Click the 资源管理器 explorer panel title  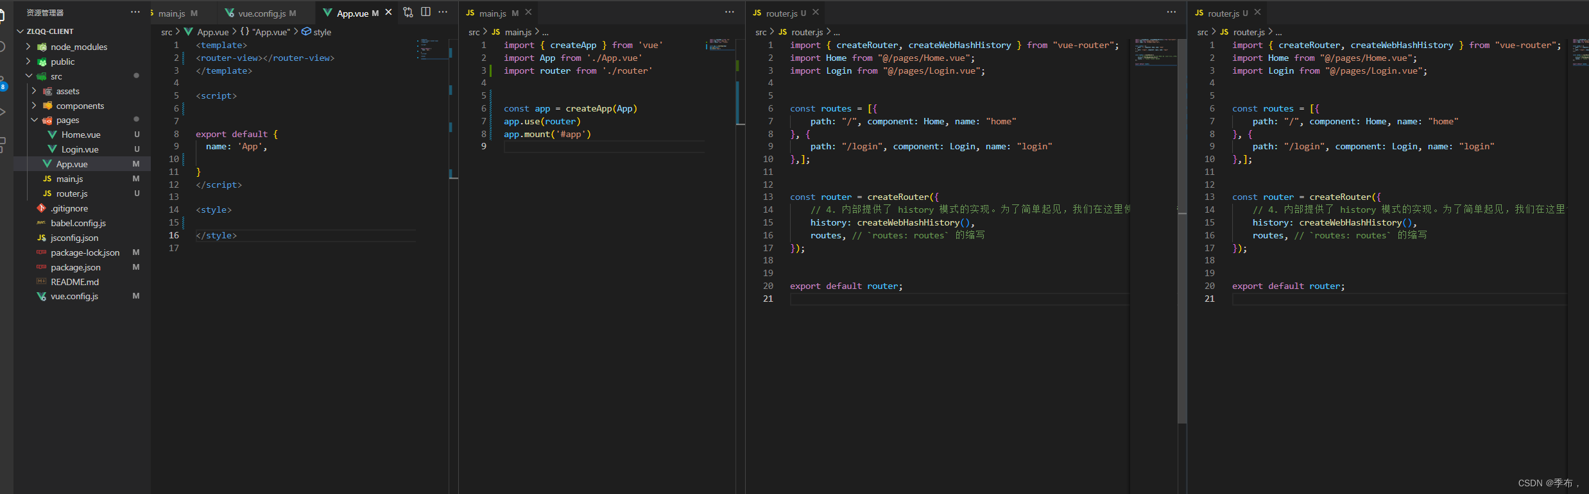[x=45, y=12]
